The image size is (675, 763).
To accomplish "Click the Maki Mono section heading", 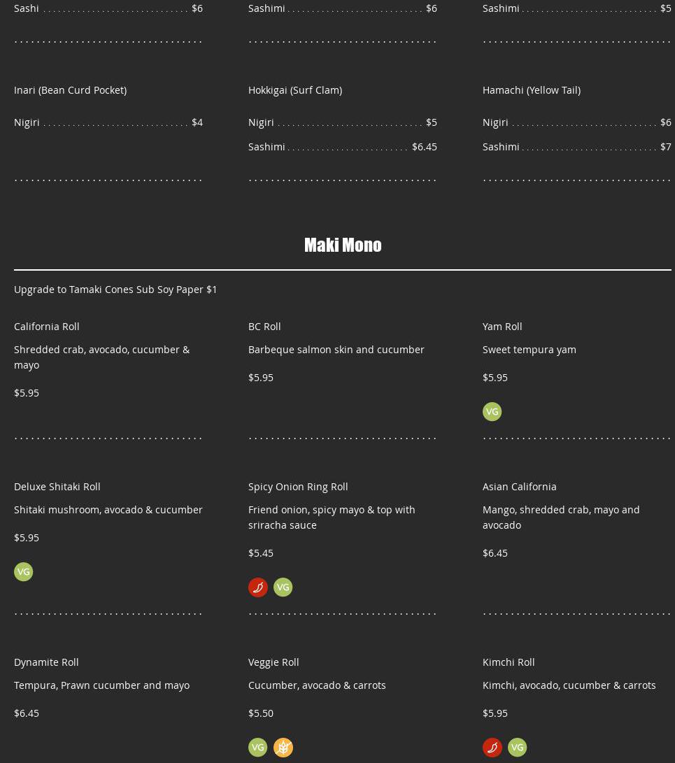I will (x=343, y=245).
